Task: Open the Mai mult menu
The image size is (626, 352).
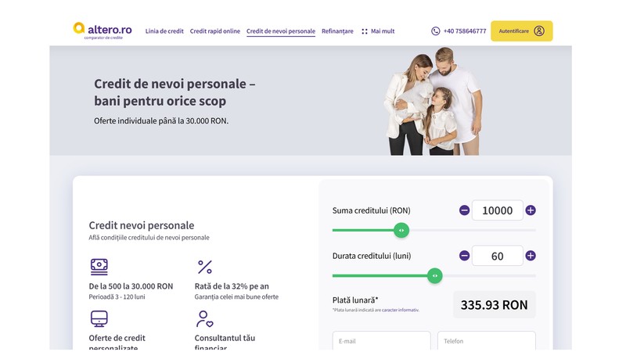Action: (x=378, y=31)
